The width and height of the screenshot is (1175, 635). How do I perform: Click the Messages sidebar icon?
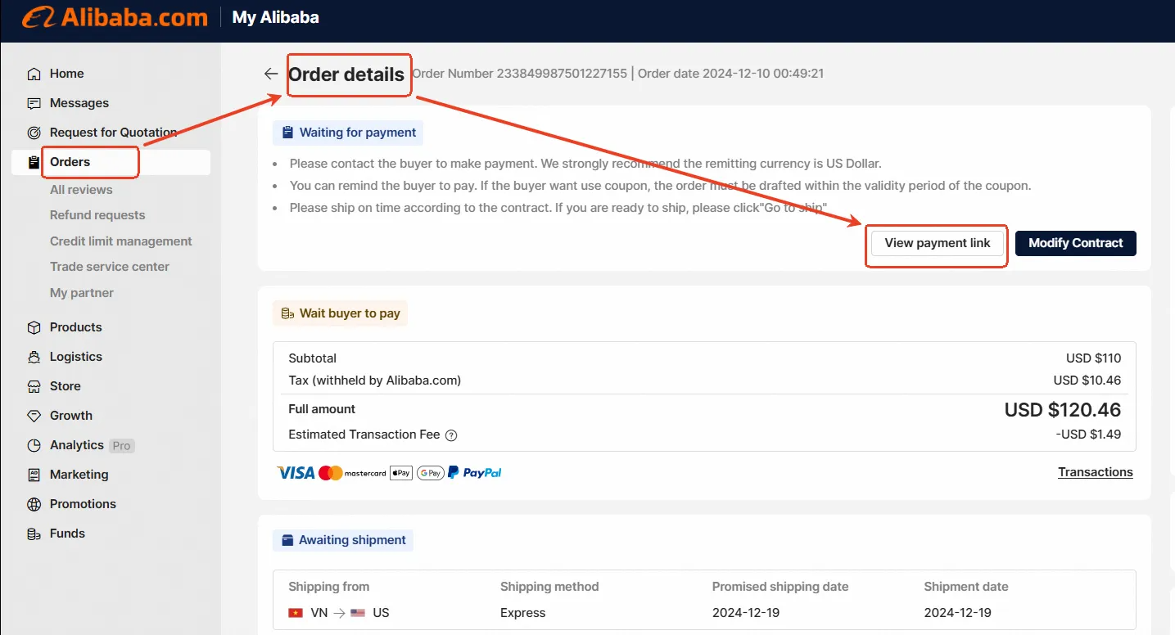[34, 103]
